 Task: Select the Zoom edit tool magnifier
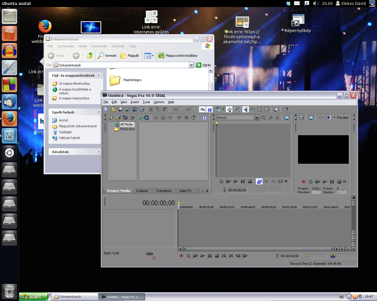point(267,109)
